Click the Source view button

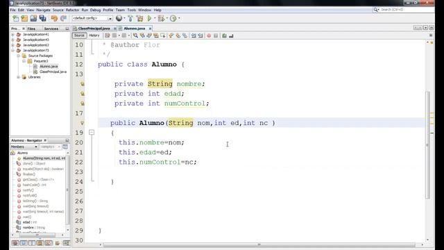79,35
